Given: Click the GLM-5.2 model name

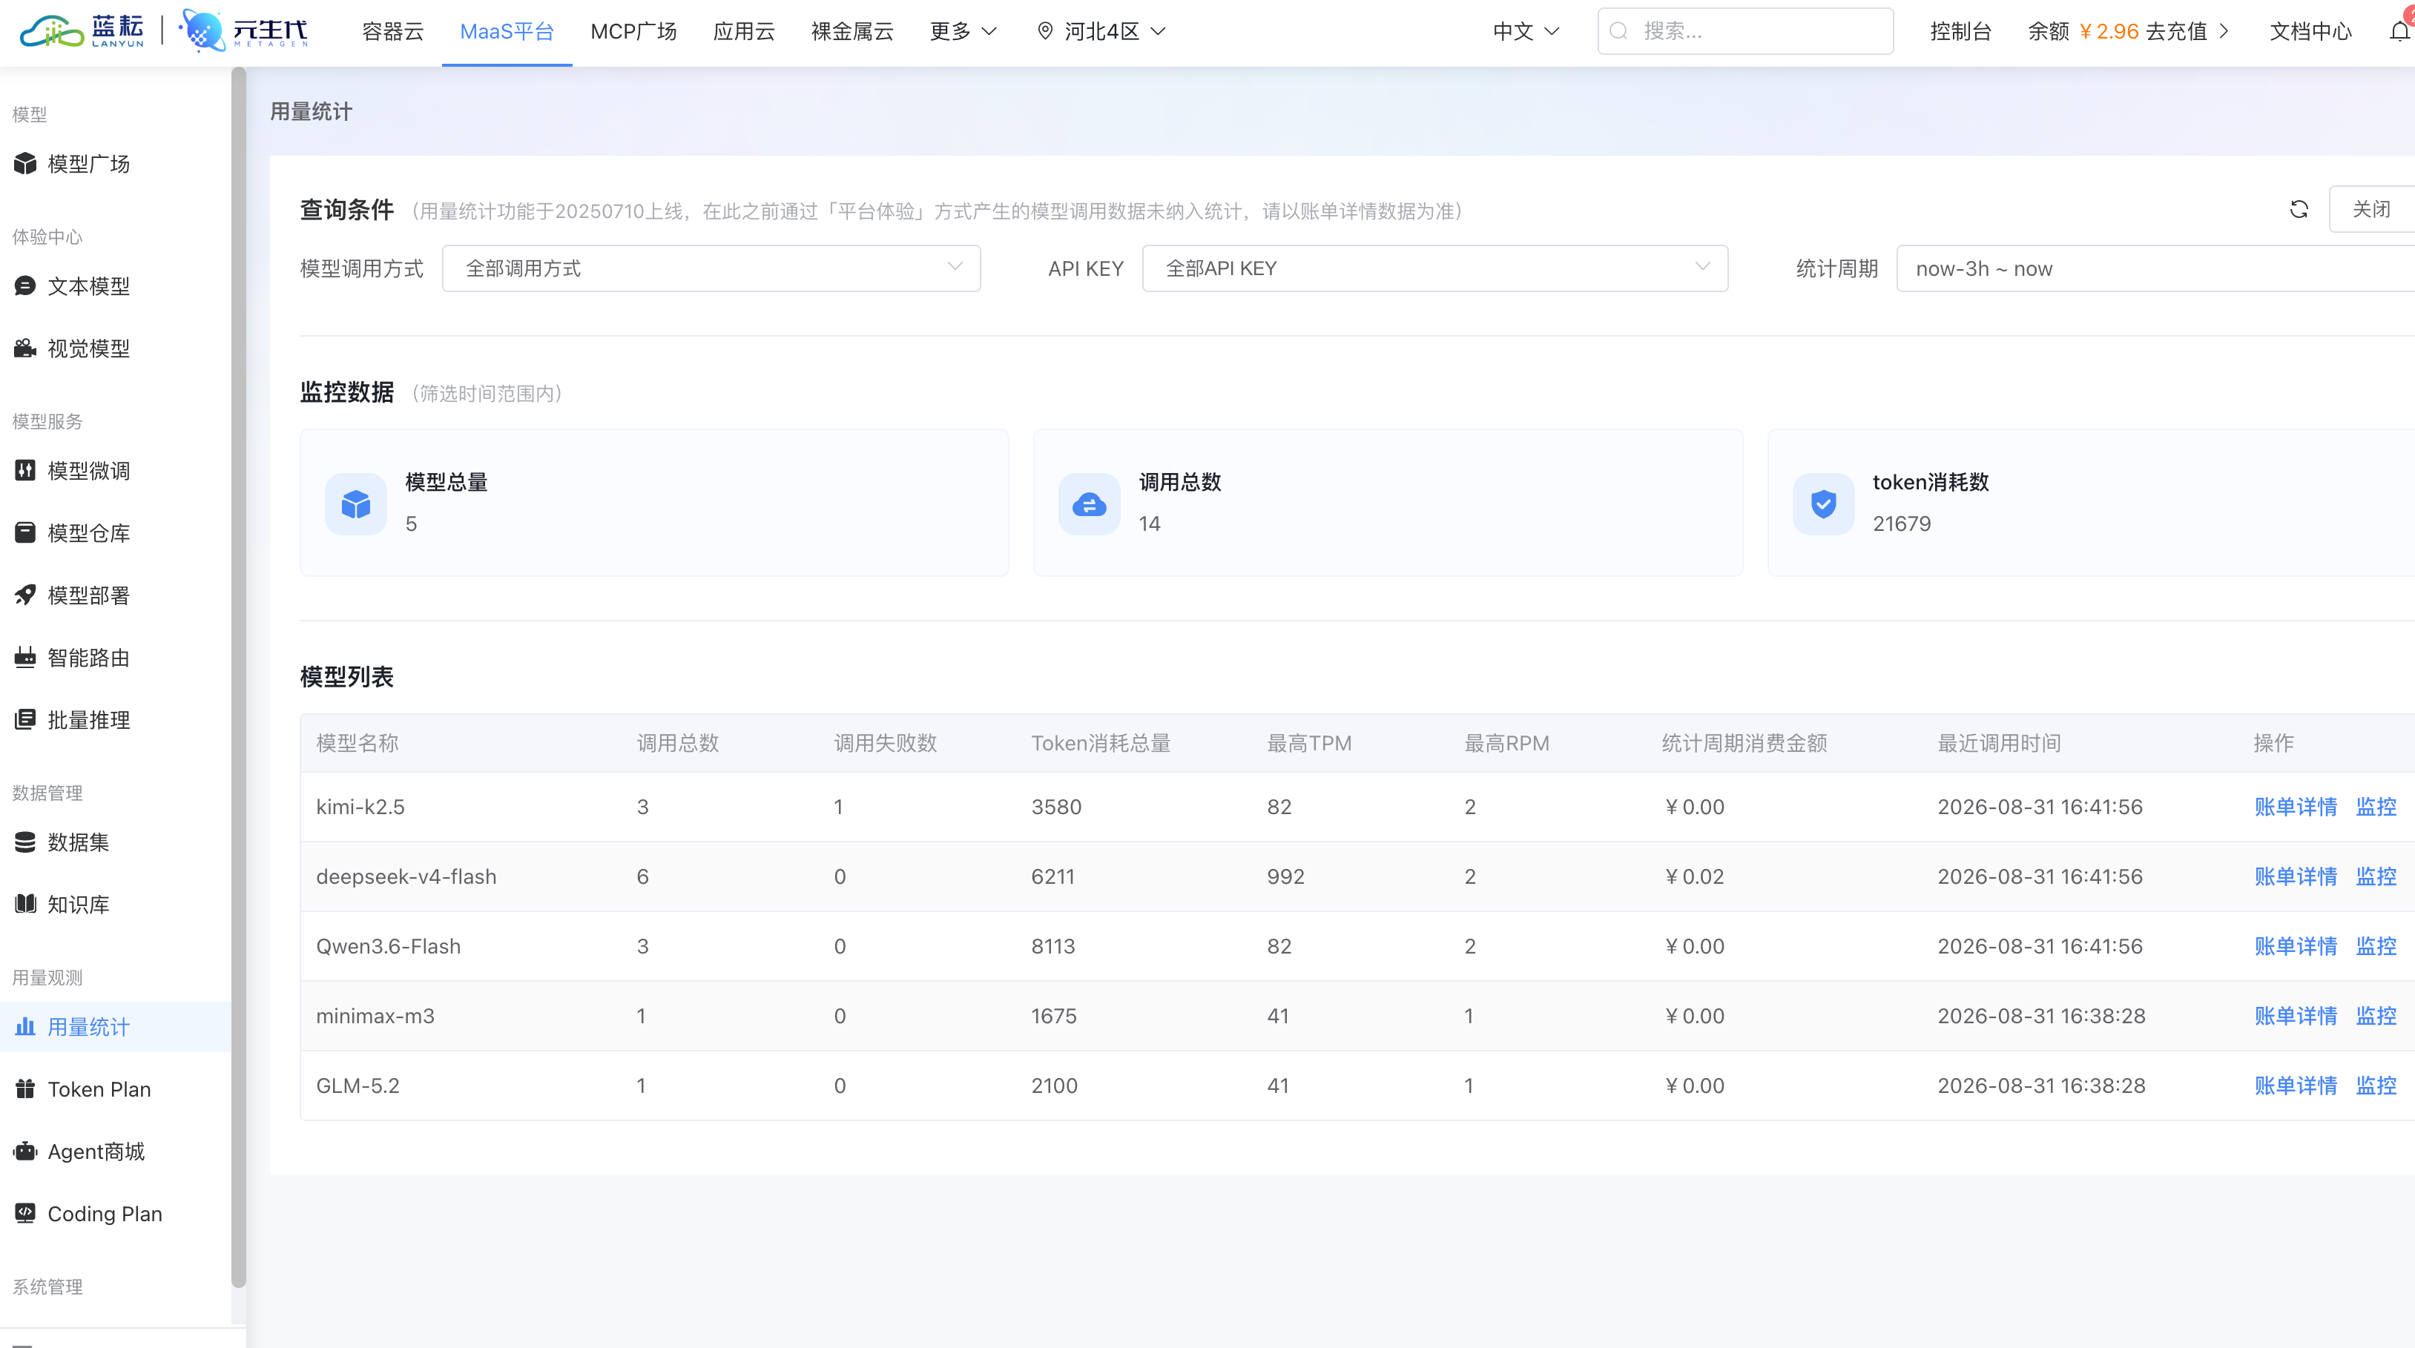Looking at the screenshot, I should pyautogui.click(x=358, y=1086).
